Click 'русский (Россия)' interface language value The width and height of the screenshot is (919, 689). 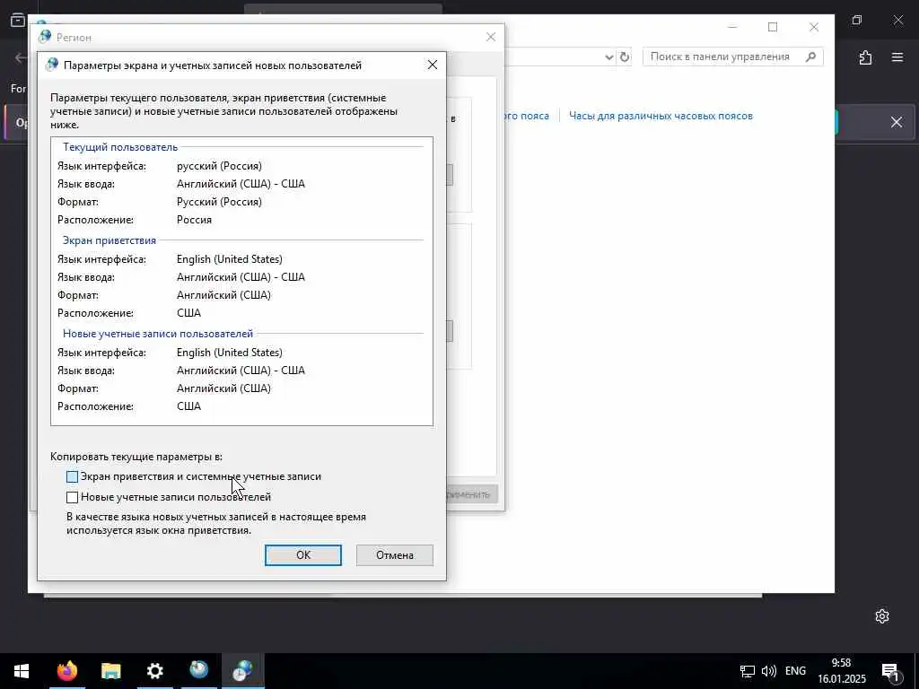[219, 166]
